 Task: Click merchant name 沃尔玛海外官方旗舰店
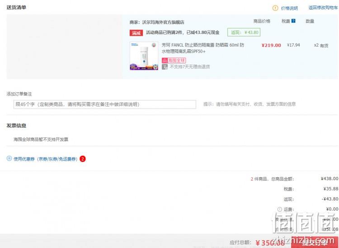coord(163,22)
